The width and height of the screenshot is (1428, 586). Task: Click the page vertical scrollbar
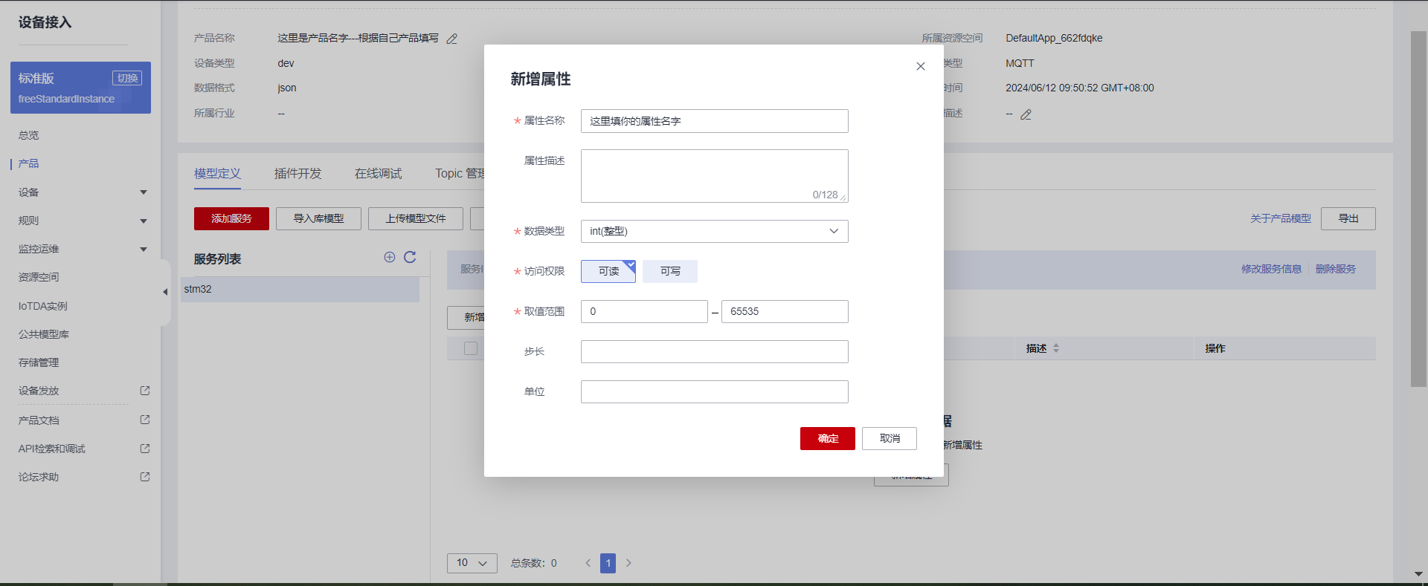[x=1418, y=209]
